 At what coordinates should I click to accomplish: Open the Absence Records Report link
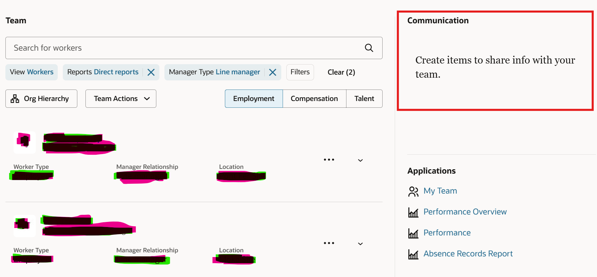[468, 254]
